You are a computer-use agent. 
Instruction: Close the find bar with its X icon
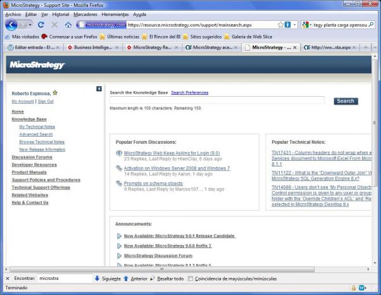7,279
